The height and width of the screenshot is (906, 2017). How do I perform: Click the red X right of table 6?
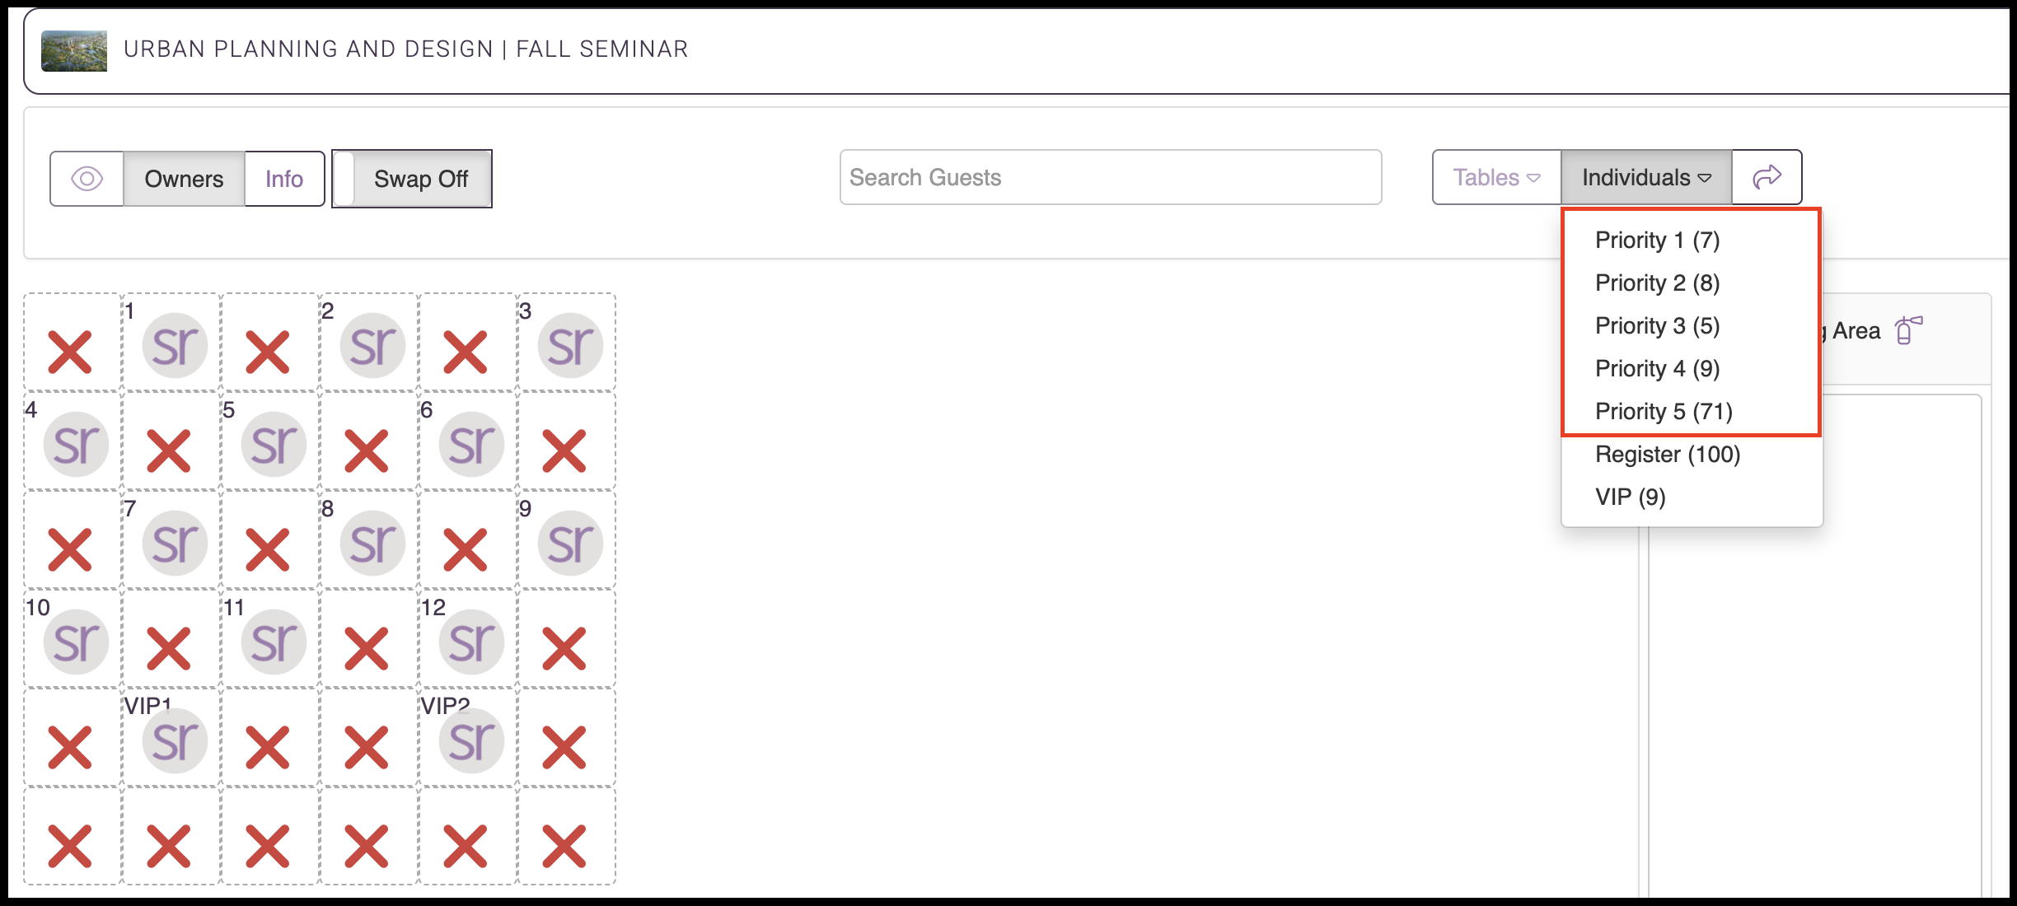tap(564, 451)
